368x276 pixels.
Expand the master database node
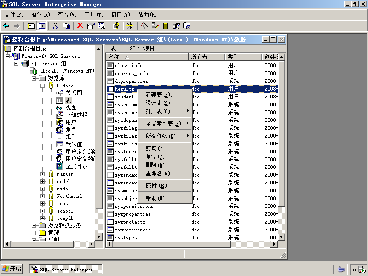click(x=42, y=174)
